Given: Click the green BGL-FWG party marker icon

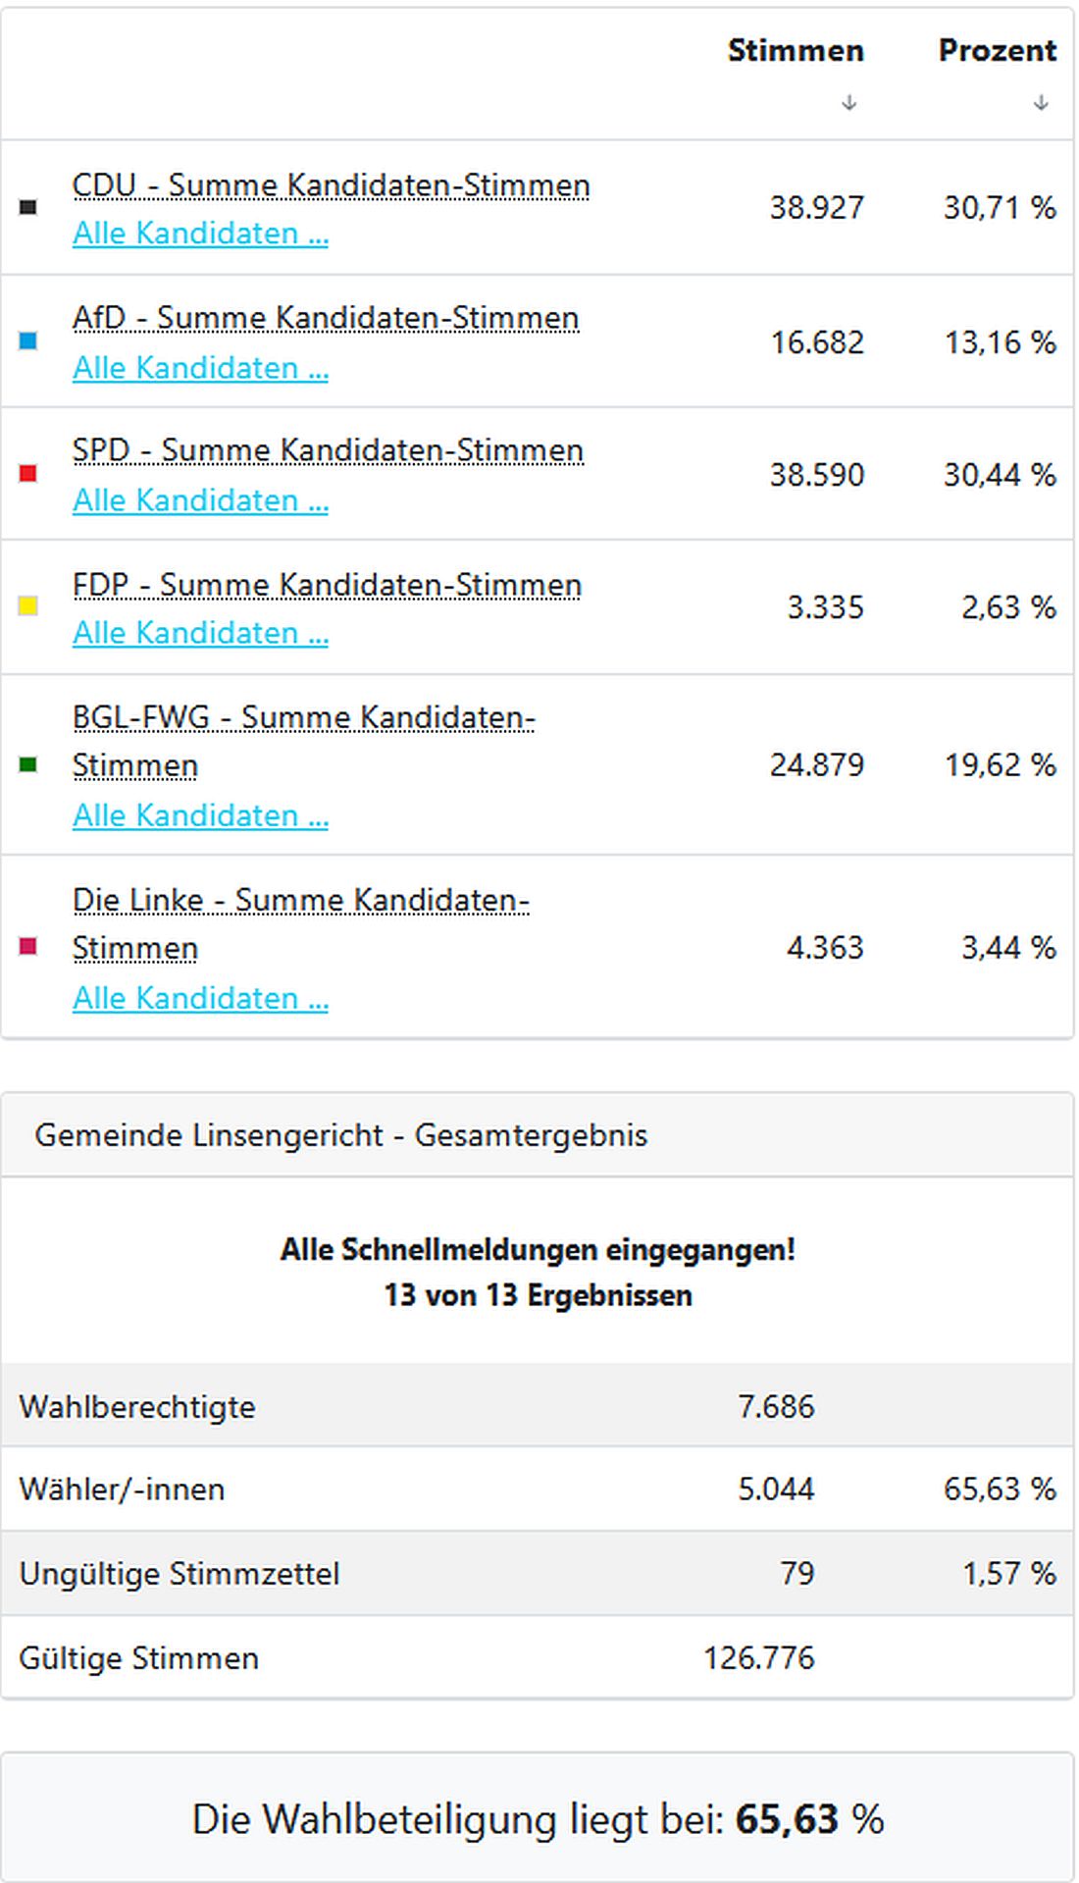Looking at the screenshot, I should 28,763.
